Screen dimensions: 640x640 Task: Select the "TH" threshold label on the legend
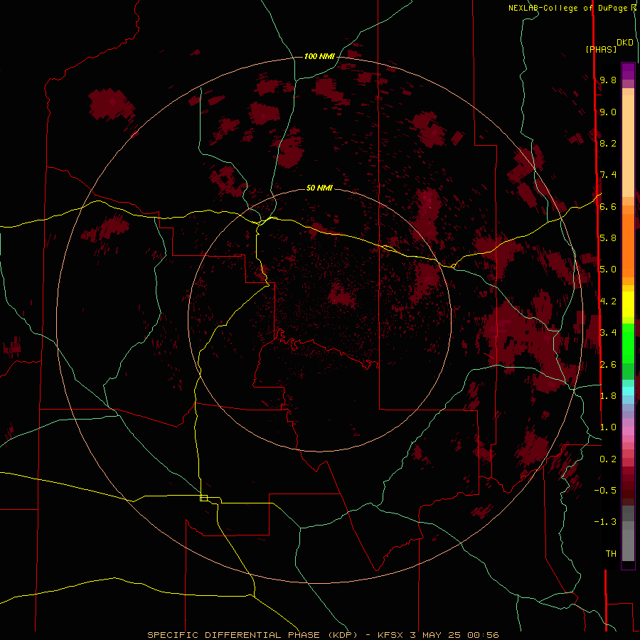click(x=611, y=554)
